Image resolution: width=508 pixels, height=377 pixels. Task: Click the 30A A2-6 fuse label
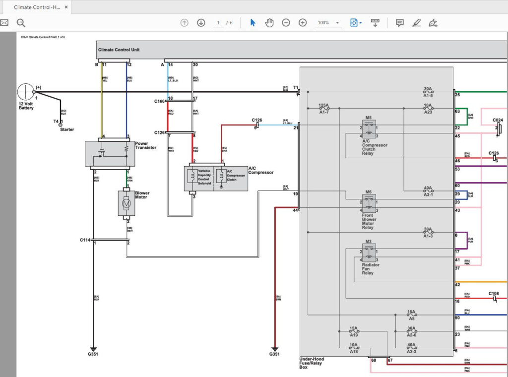(411, 331)
